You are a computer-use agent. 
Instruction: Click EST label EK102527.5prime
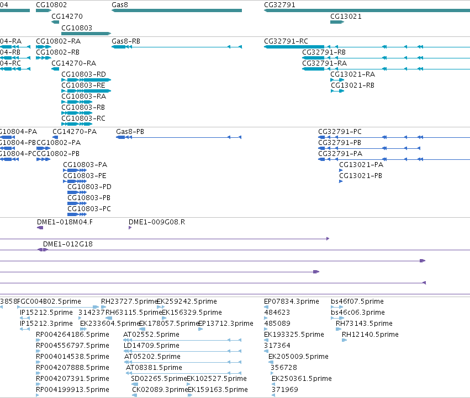point(216,379)
